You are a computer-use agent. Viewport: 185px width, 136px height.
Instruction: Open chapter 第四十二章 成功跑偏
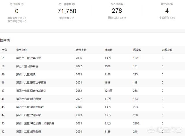[29, 131]
